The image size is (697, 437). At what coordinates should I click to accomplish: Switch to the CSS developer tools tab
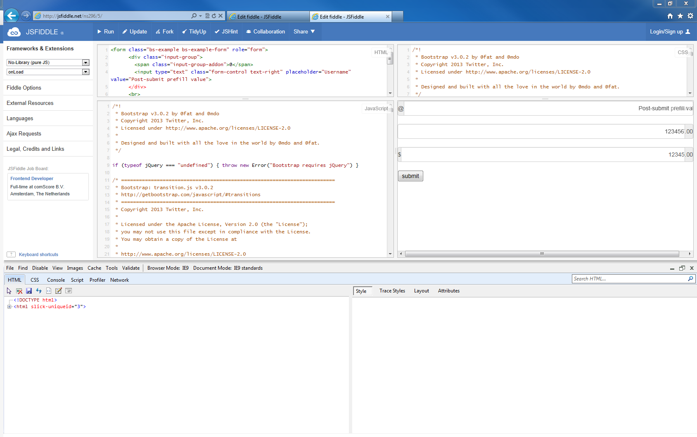[35, 280]
